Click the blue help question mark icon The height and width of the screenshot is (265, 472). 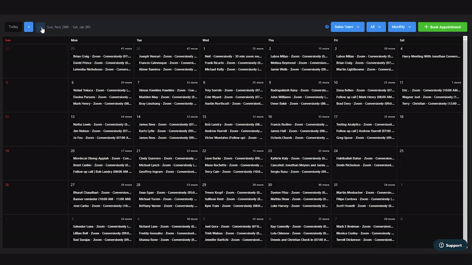tap(327, 26)
